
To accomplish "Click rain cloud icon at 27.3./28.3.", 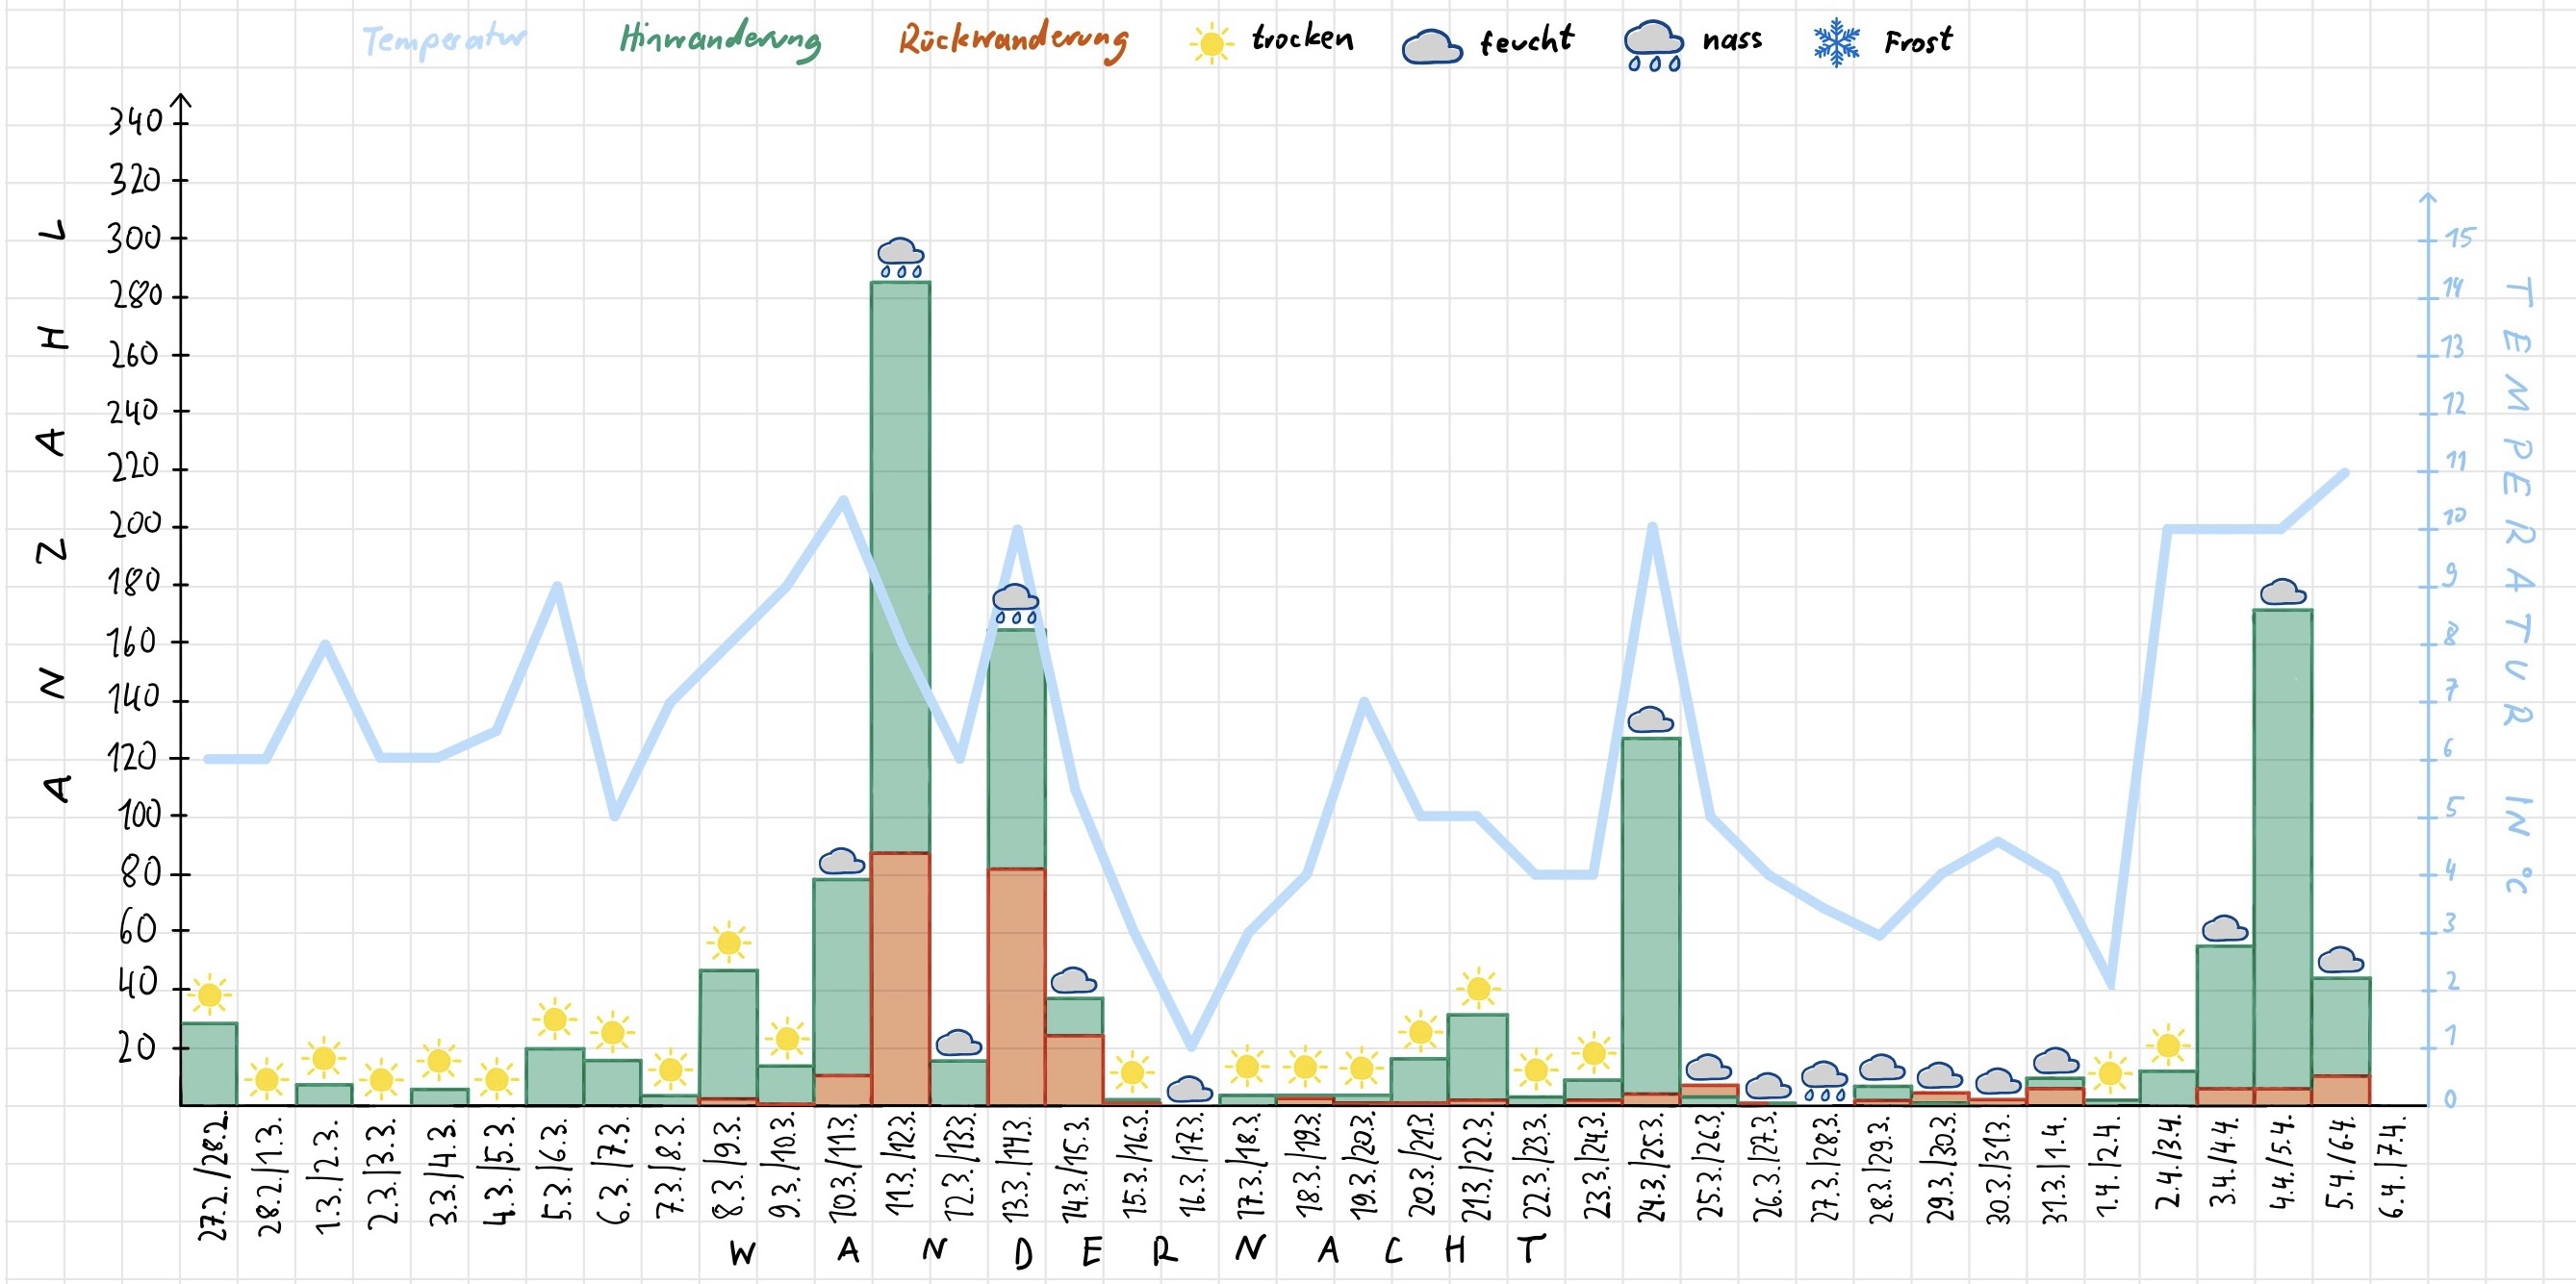I will 1824,1080.
